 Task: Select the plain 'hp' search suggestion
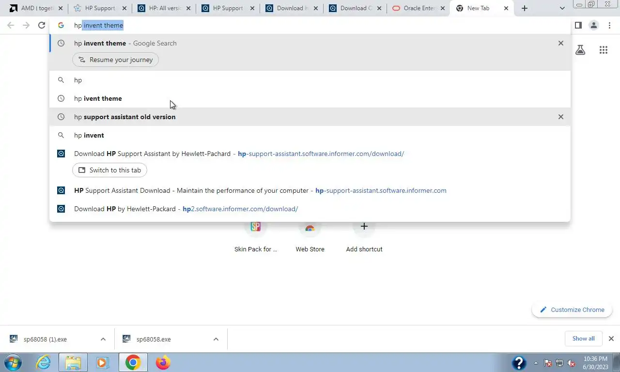[x=310, y=80]
